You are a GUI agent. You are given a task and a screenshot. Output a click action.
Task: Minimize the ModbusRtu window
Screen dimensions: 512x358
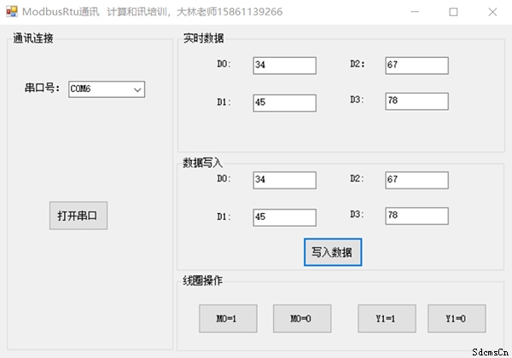(x=415, y=12)
